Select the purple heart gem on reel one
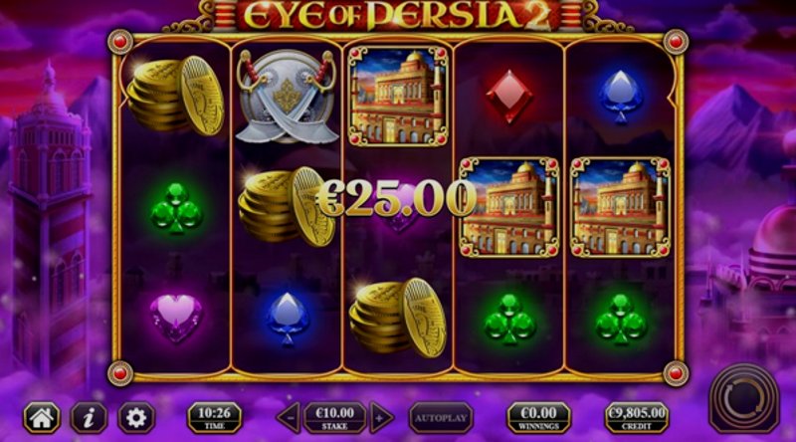This screenshot has height=442, width=796. (x=176, y=318)
